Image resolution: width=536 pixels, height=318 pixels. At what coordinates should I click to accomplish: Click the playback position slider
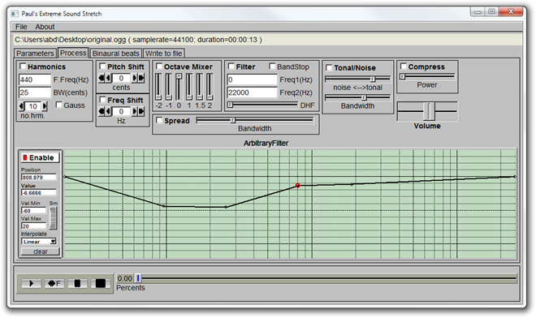(x=326, y=279)
